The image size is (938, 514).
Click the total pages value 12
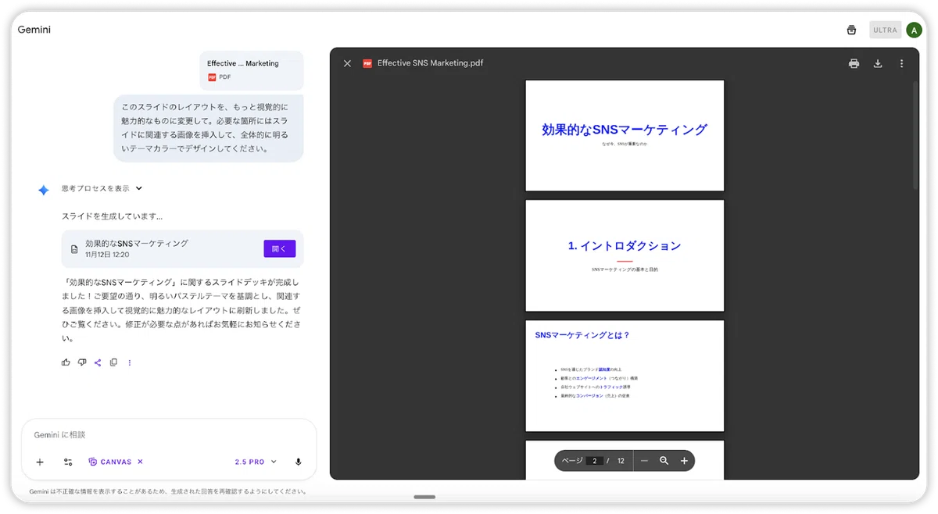pos(621,461)
